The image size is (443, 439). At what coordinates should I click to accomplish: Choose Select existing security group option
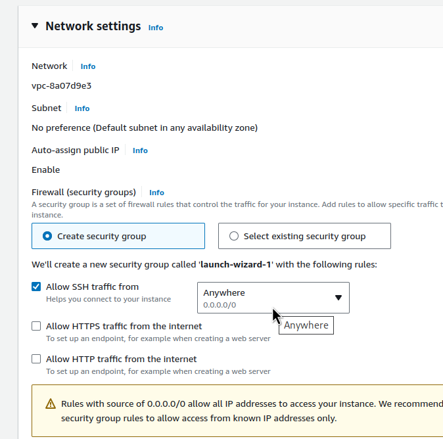click(234, 236)
